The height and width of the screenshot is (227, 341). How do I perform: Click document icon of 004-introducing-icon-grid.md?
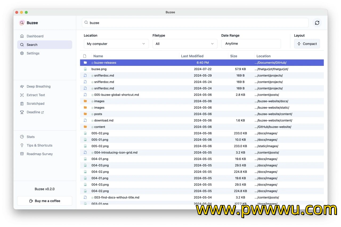point(85,152)
